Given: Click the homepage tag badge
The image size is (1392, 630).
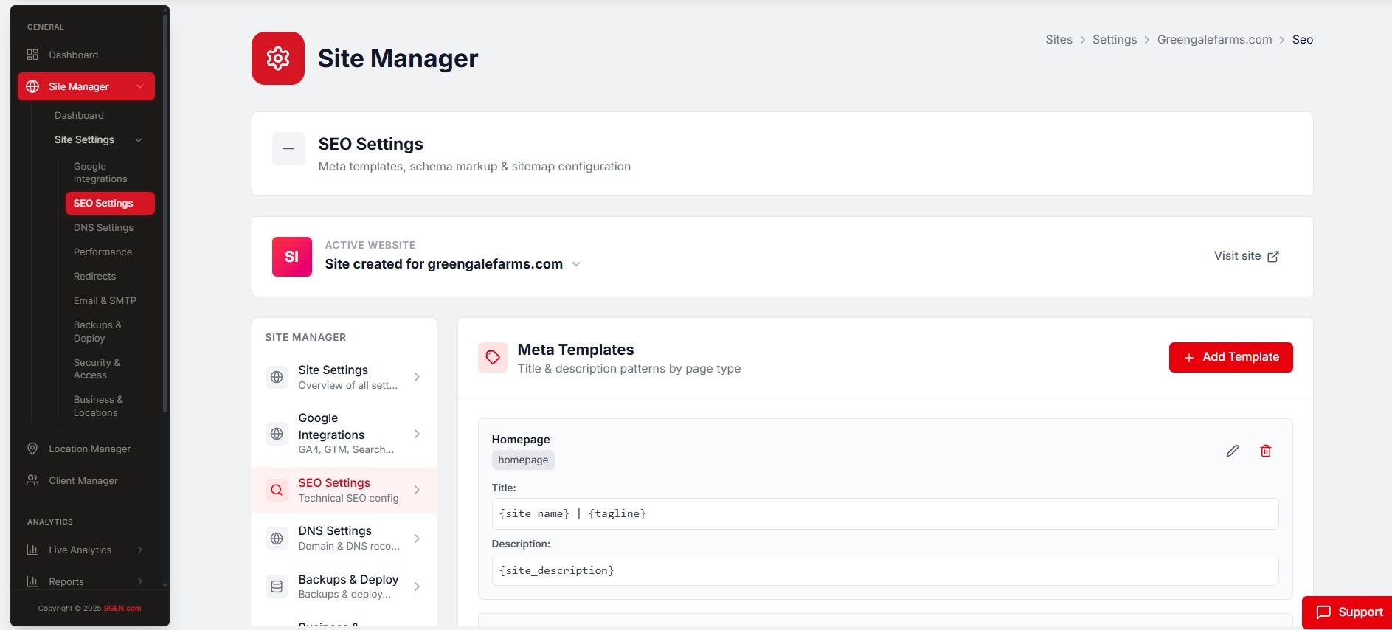Looking at the screenshot, I should (523, 460).
